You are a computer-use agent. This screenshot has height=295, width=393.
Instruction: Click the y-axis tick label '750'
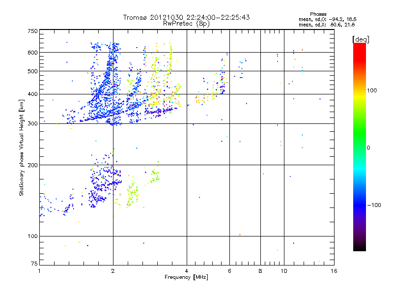click(x=32, y=31)
